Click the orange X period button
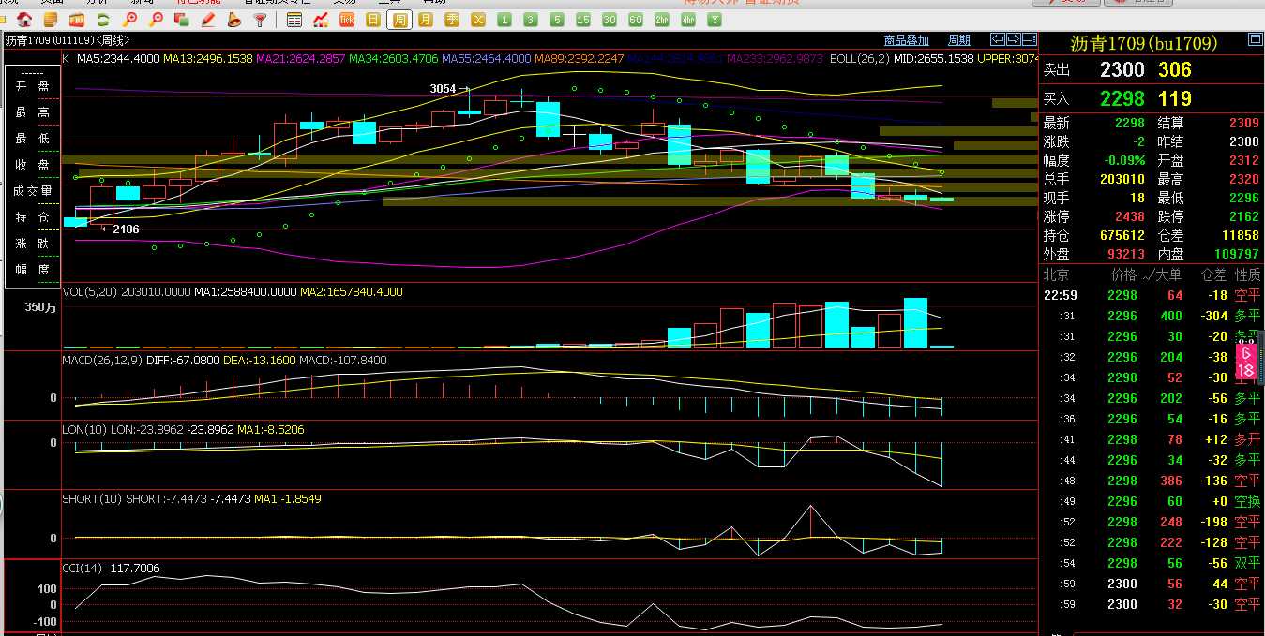 [x=478, y=19]
